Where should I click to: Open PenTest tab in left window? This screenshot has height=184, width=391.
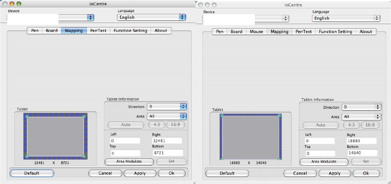tap(98, 30)
